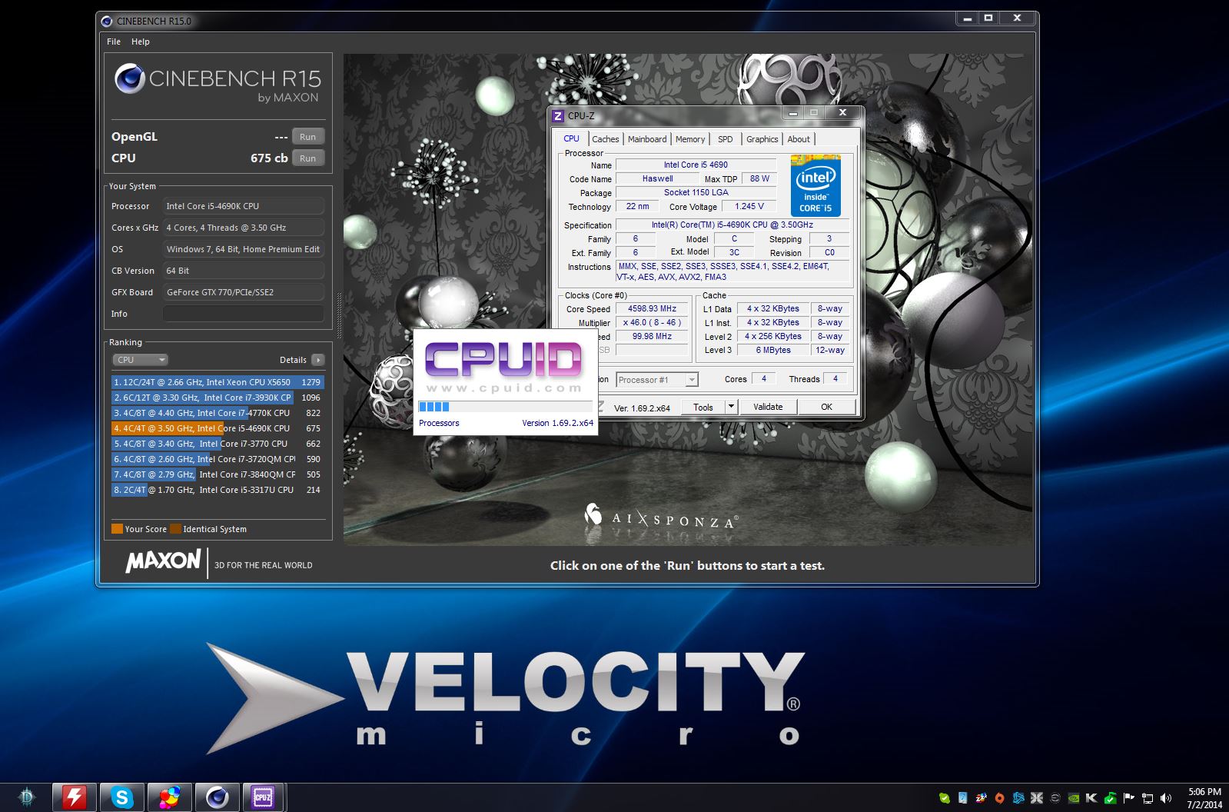Click the MAXON logo in Cinebench
This screenshot has height=812, width=1229.
click(x=163, y=561)
